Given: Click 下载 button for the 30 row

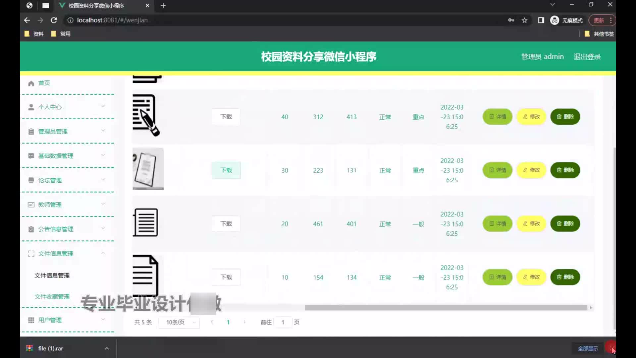Looking at the screenshot, I should 226,170.
